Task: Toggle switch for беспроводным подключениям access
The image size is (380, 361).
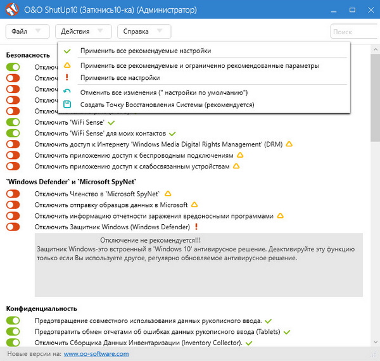Action: pyautogui.click(x=13, y=155)
